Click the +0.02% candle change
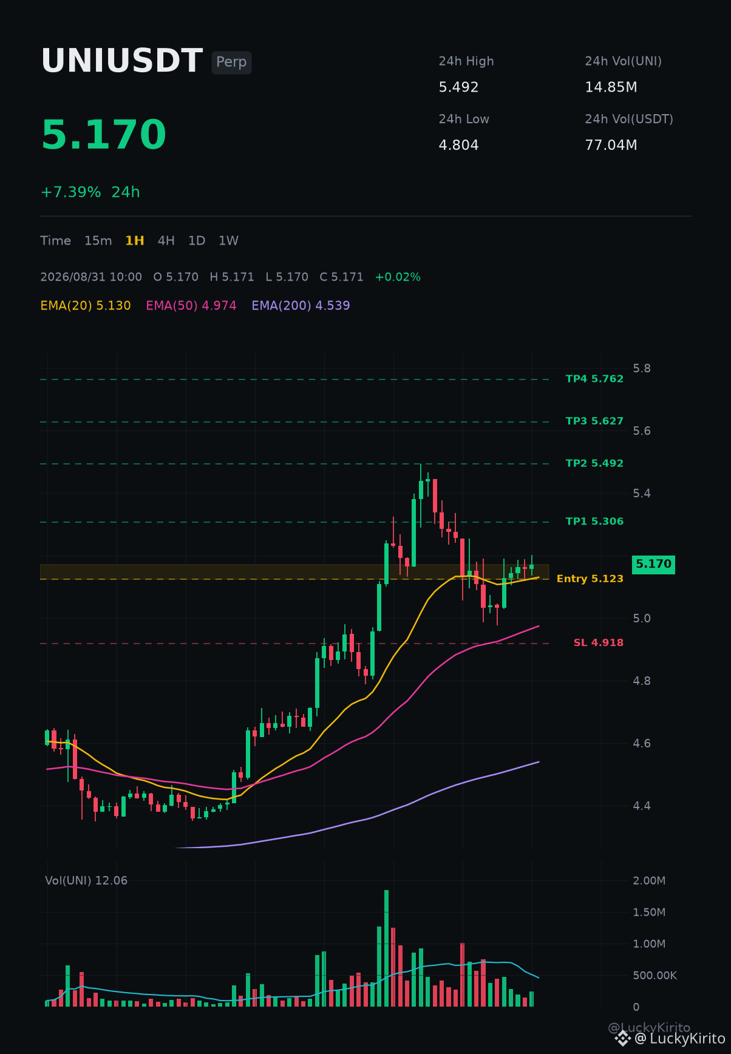Viewport: 731px width, 1054px height. pos(398,277)
